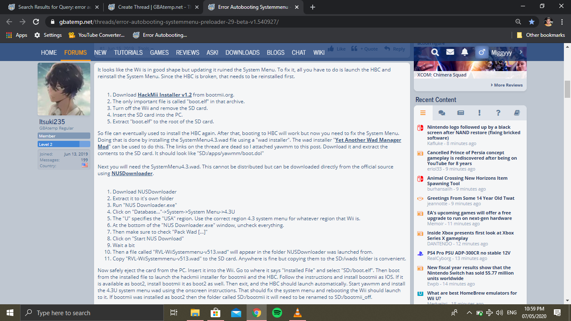This screenshot has height=321, width=571.
Task: Open the site search magnifier icon
Action: point(435,52)
